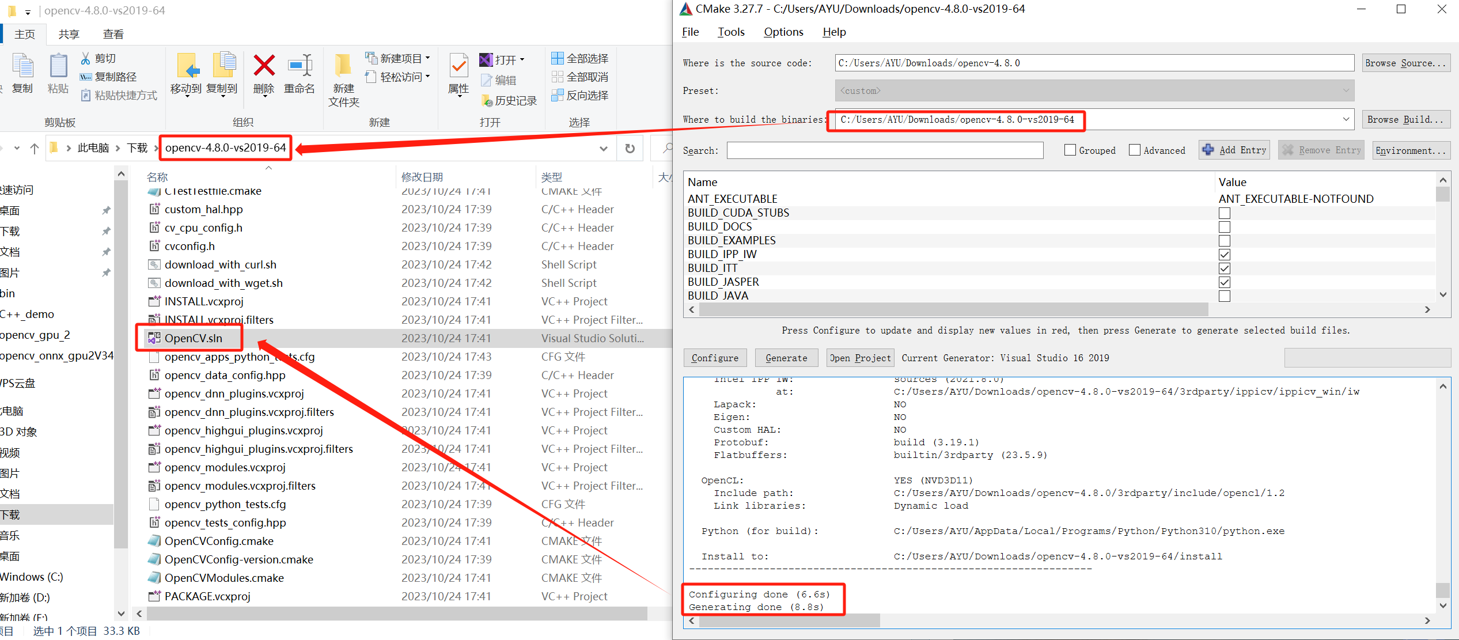Click the CMake Search input field
The width and height of the screenshot is (1459, 640).
click(x=884, y=150)
